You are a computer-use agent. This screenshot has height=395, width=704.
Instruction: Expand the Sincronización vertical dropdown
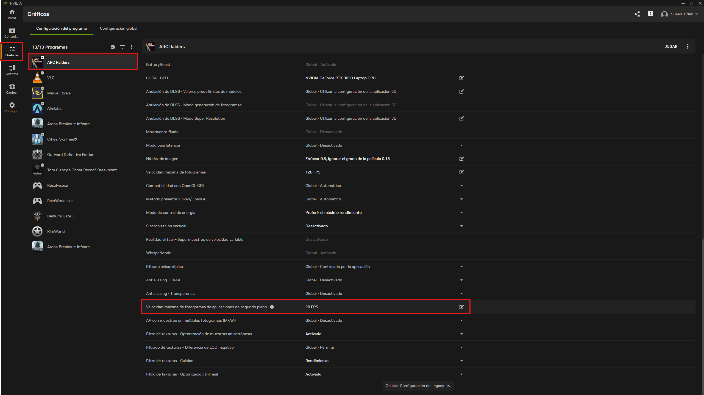pyautogui.click(x=461, y=226)
